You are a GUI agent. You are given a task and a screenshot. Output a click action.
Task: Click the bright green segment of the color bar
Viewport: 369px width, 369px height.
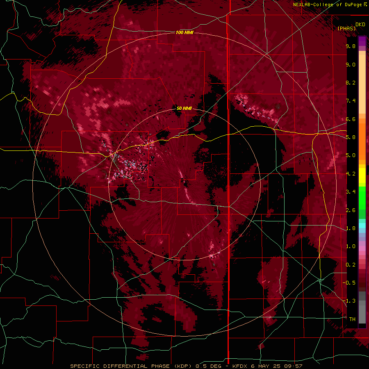coord(362,198)
